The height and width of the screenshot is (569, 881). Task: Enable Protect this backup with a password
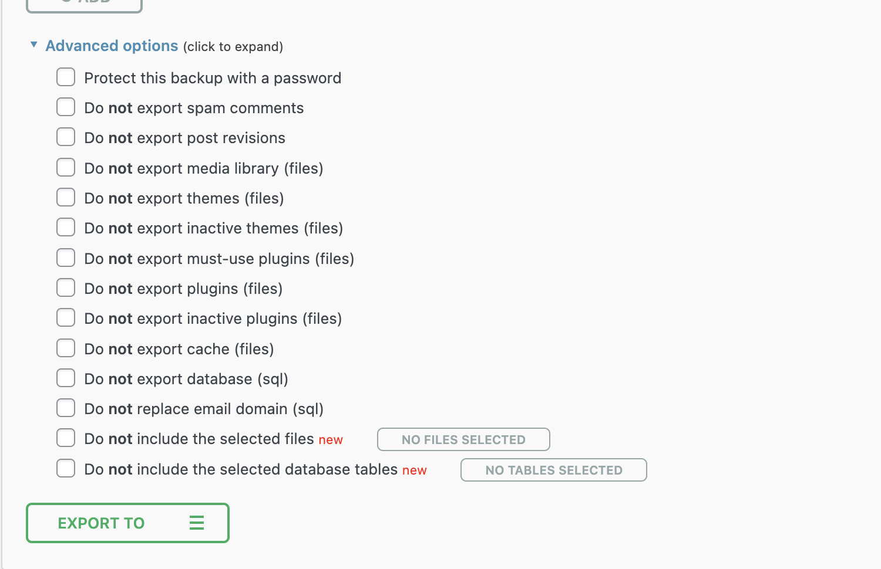tap(66, 77)
